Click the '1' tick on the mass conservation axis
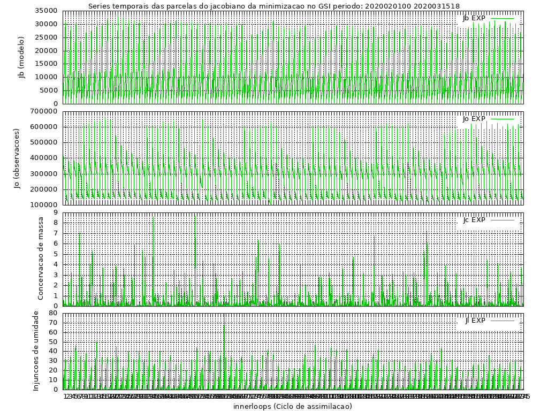Screen dimensions: 548x411 (x=56, y=295)
